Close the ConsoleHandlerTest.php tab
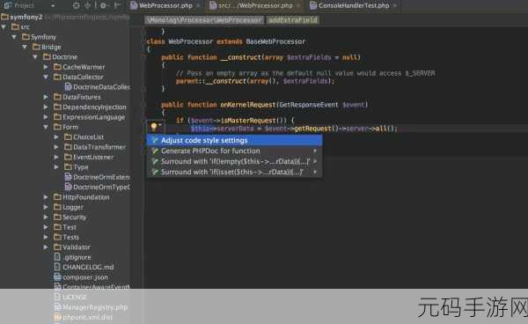 coord(394,6)
